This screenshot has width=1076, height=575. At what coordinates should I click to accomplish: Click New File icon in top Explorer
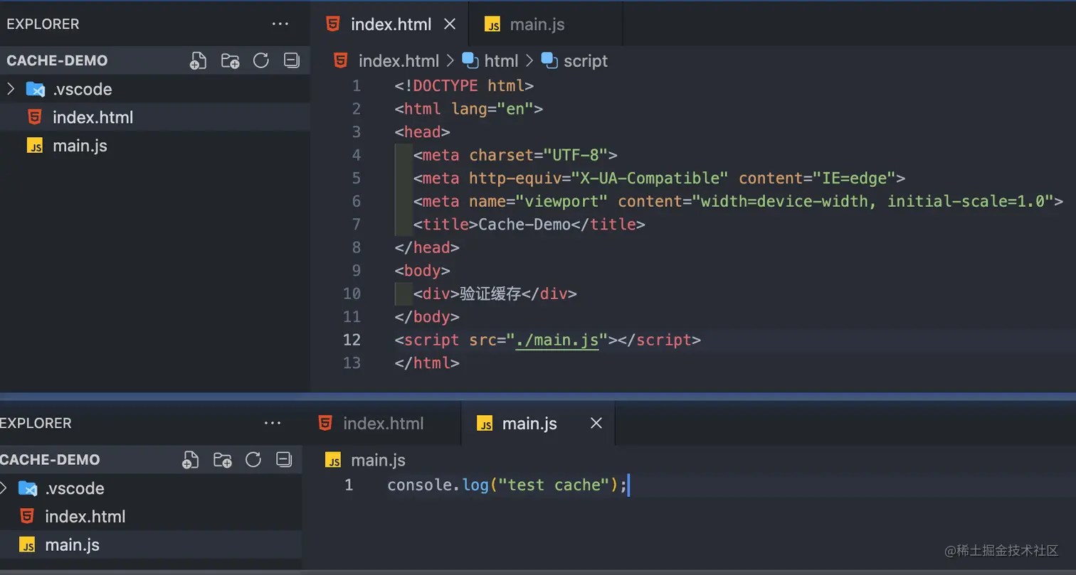pyautogui.click(x=198, y=61)
